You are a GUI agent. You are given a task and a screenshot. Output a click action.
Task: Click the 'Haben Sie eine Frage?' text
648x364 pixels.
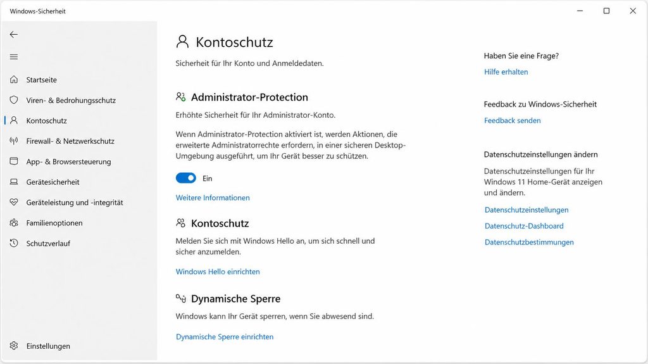(x=521, y=56)
